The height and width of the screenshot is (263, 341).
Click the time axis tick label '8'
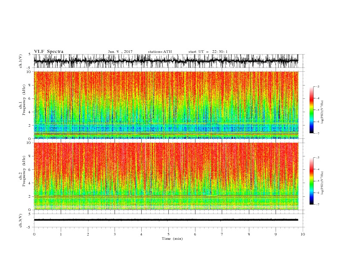(249, 234)
